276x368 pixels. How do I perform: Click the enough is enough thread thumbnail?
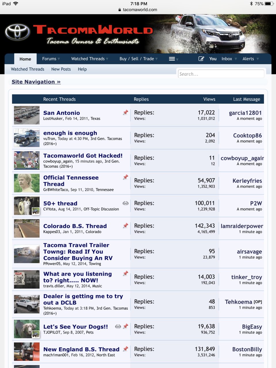point(27,138)
